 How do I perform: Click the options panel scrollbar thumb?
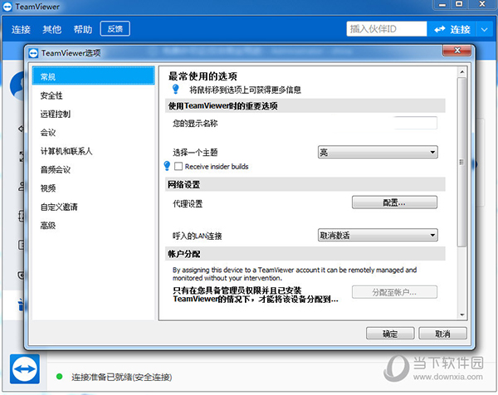tap(462, 162)
